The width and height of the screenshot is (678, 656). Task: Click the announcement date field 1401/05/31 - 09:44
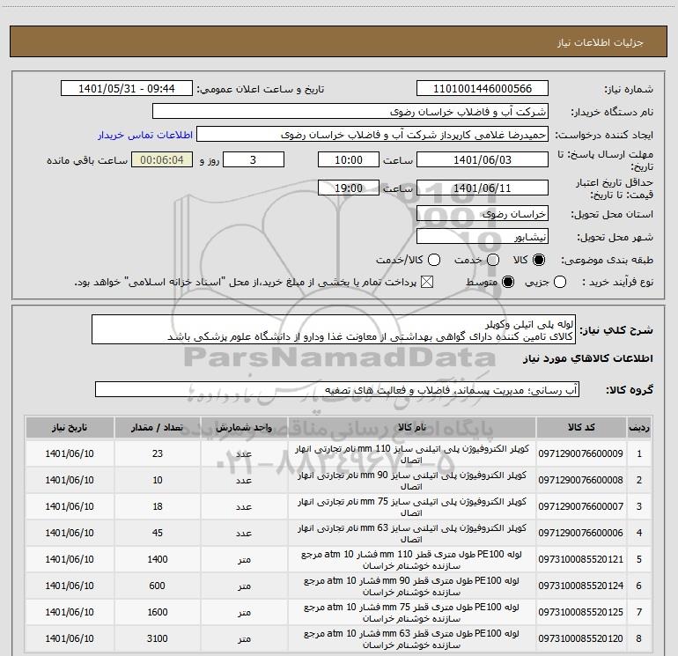(127, 88)
